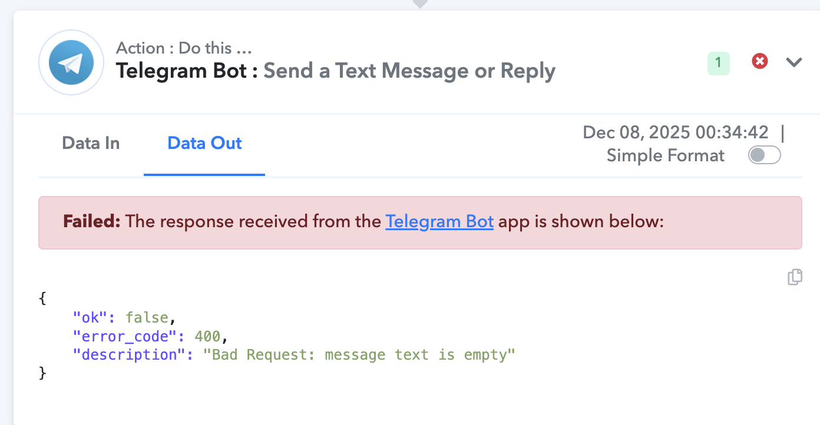Click the "Send a Text Message or Reply" title
Image resolution: width=820 pixels, height=425 pixels.
click(x=409, y=71)
